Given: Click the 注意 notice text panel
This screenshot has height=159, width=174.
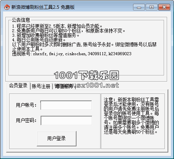Looking at the screenshot, I should (x=131, y=116).
